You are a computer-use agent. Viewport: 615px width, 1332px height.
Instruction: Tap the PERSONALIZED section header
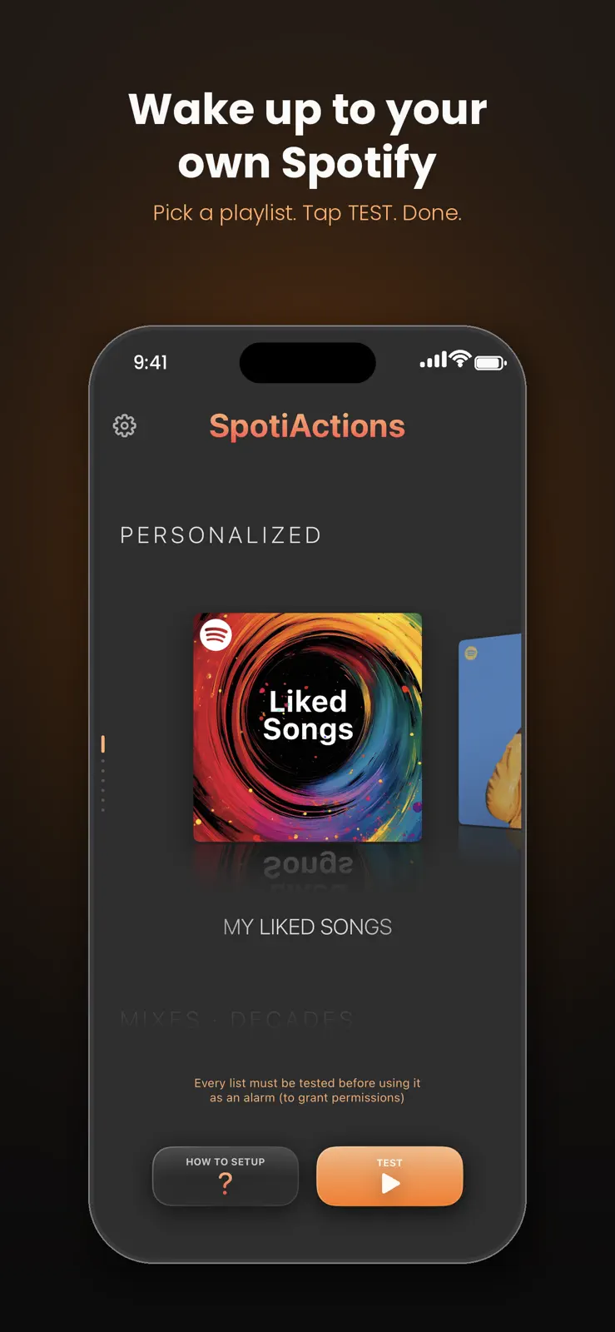pyautogui.click(x=221, y=535)
